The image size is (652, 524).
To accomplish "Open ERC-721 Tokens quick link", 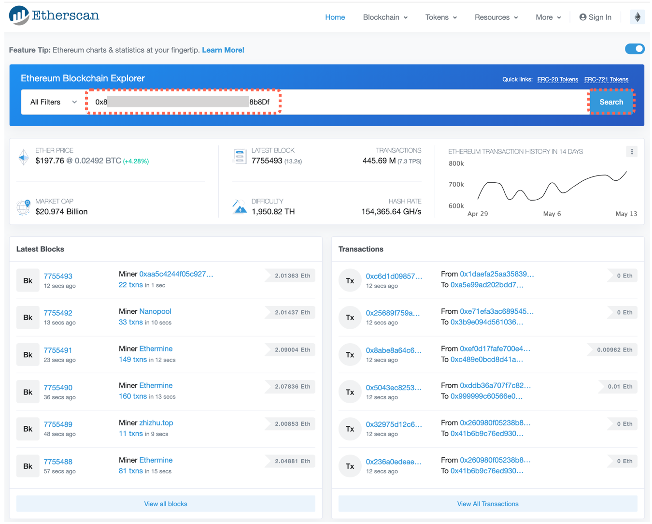I will (606, 80).
